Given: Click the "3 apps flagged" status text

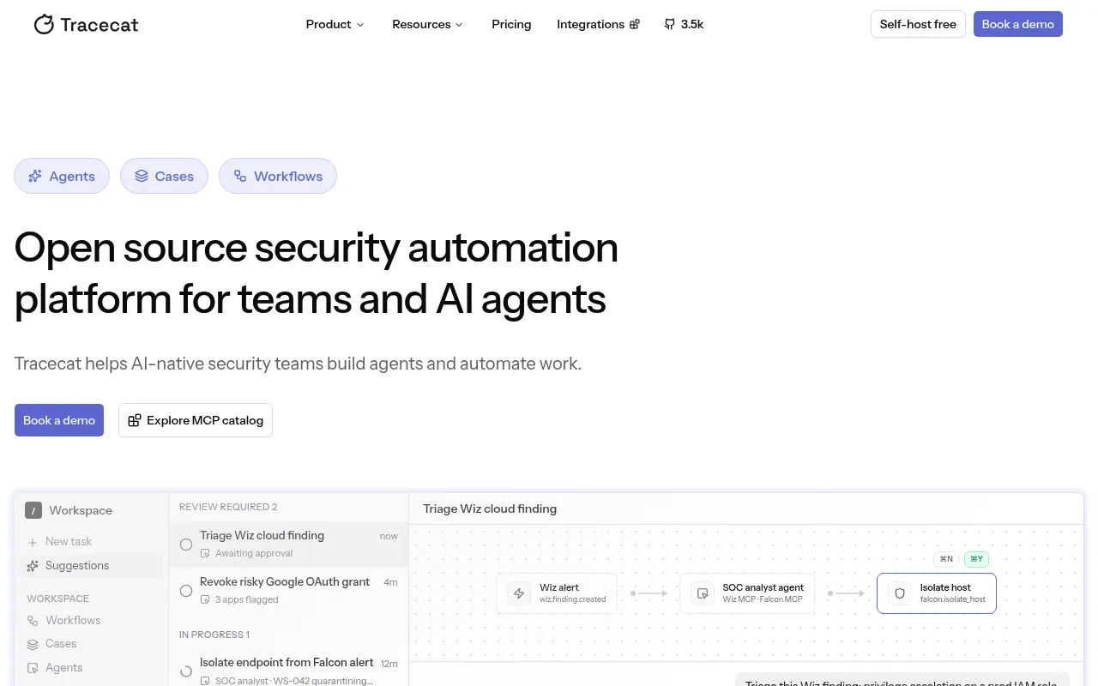Looking at the screenshot, I should coord(247,600).
